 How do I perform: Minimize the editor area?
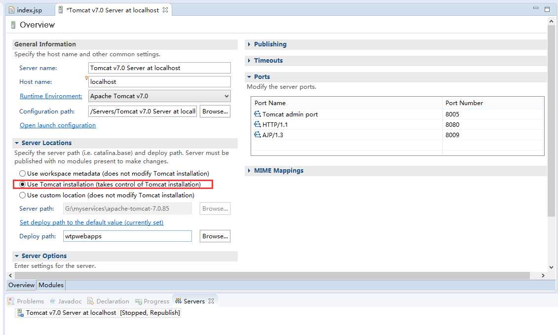536,8
